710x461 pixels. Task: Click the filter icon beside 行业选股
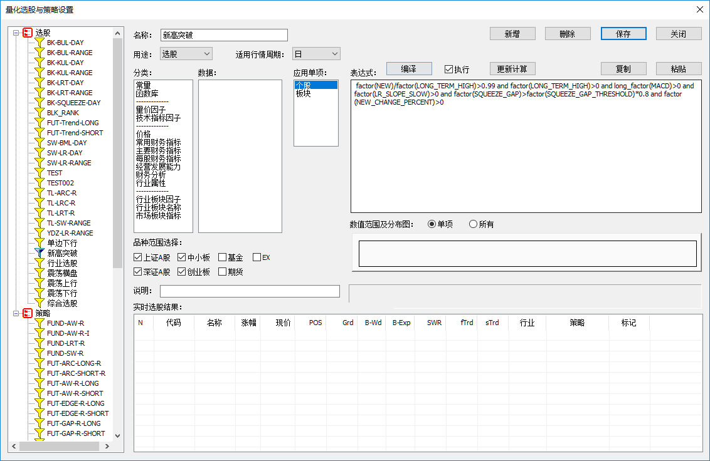click(x=40, y=263)
